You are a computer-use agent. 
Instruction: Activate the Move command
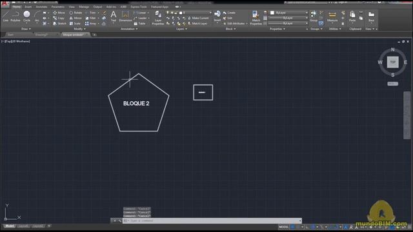click(59, 13)
